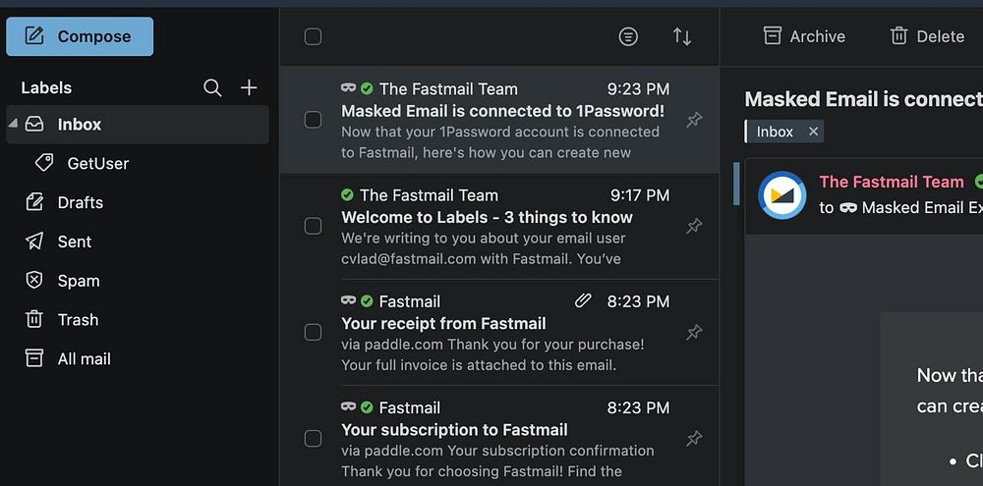Compose a new email
Image resolution: width=983 pixels, height=486 pixels.
coord(80,36)
